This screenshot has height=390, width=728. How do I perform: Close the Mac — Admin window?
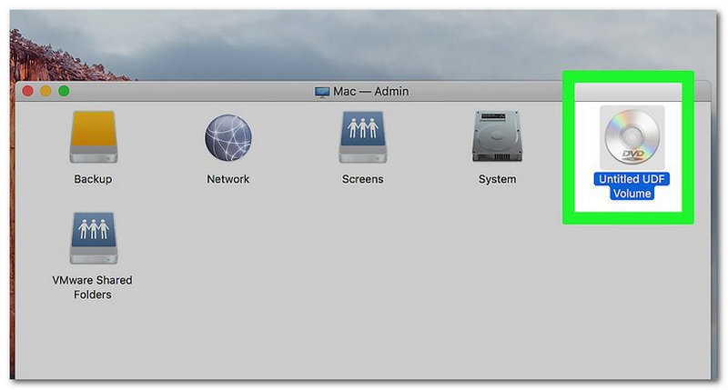click(28, 91)
